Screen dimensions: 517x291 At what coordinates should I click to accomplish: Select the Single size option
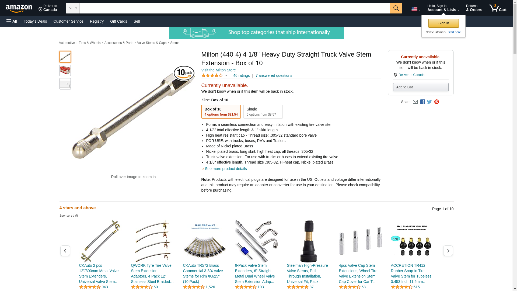263,112
